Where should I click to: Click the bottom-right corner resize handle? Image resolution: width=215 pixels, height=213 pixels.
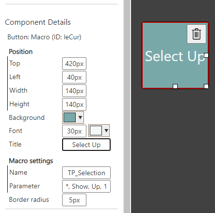(206, 86)
